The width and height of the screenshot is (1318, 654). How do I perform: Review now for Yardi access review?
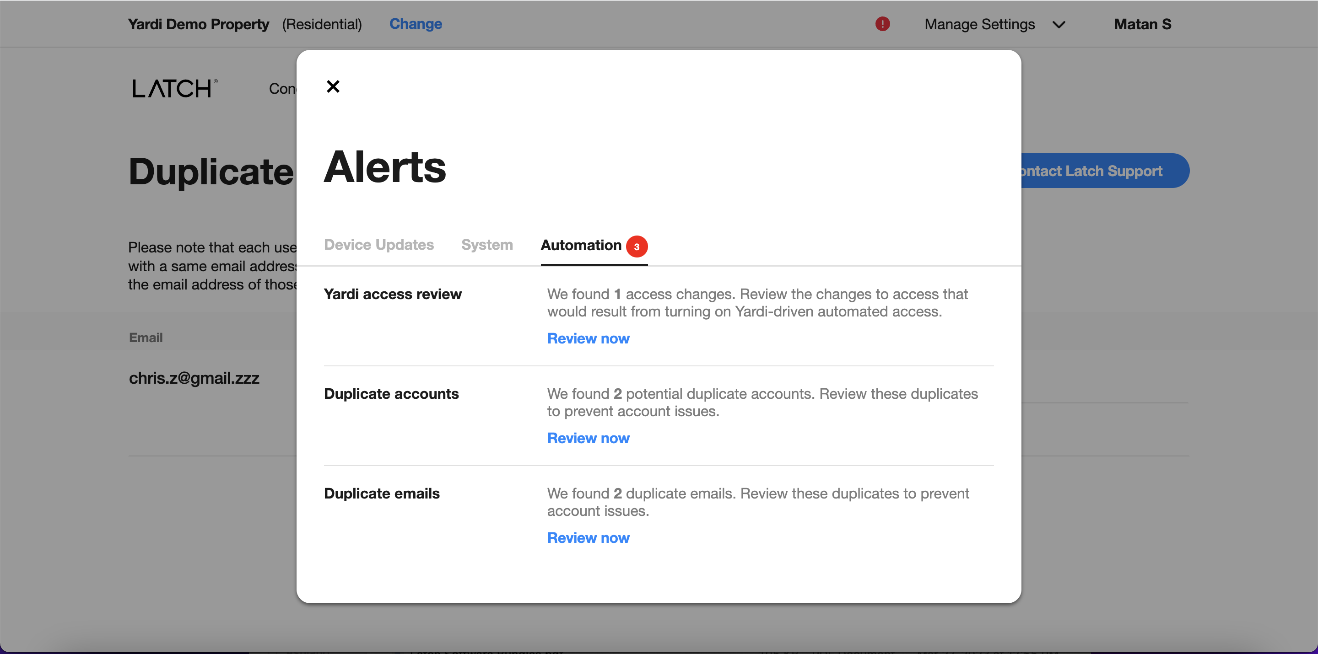588,338
